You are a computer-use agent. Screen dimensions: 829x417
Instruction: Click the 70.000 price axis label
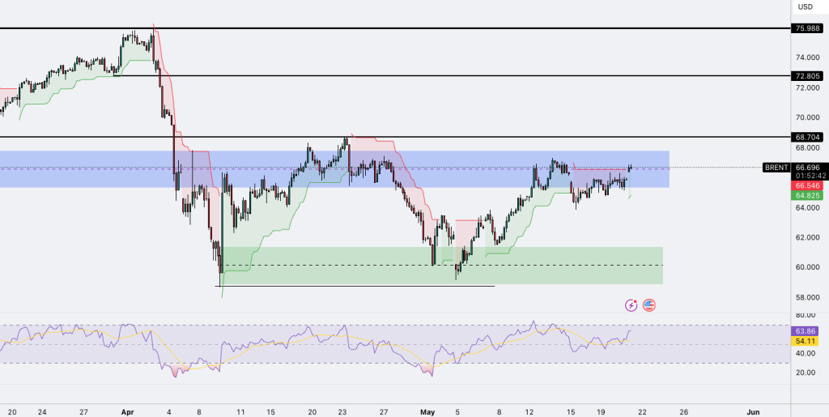(809, 117)
